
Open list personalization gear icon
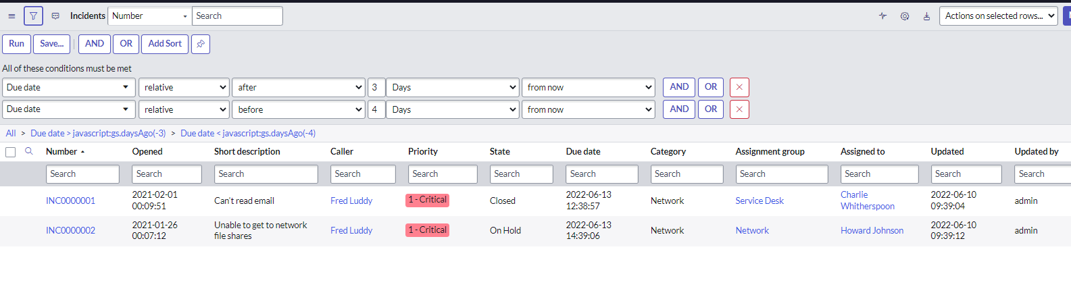[x=905, y=16]
